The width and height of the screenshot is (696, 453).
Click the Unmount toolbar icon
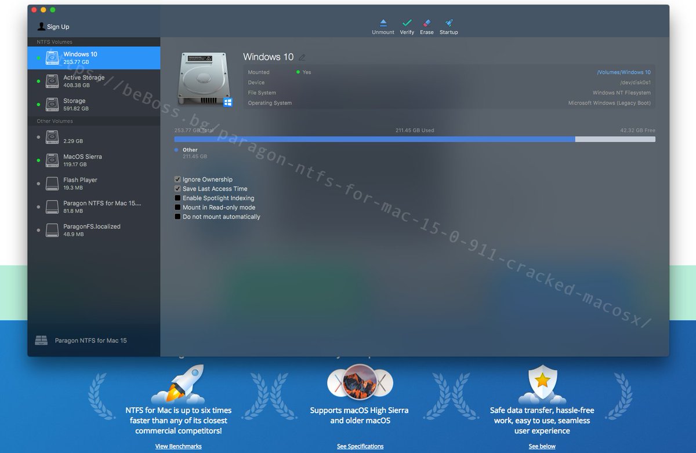point(383,23)
